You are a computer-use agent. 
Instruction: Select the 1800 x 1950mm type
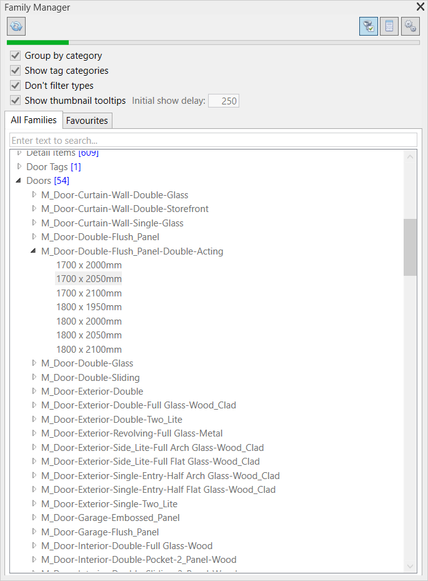tap(89, 307)
